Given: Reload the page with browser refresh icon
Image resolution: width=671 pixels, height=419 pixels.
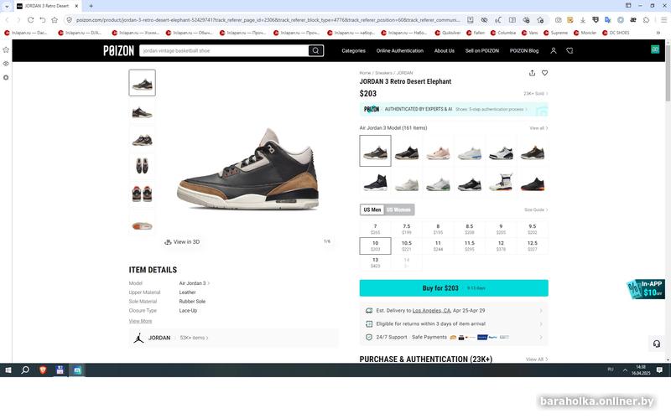Looking at the screenshot, I should point(30,19).
